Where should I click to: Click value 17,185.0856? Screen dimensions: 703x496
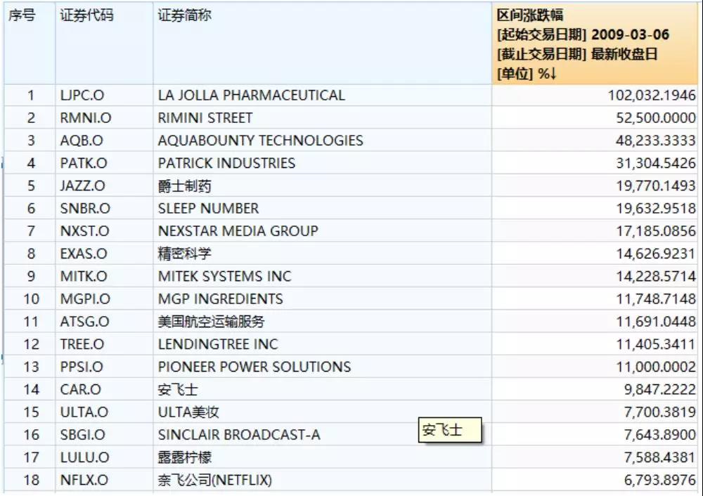(655, 231)
